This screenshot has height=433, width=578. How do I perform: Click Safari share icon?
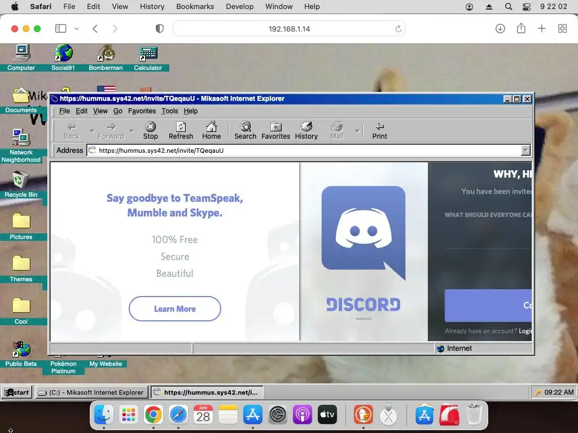pos(521,28)
